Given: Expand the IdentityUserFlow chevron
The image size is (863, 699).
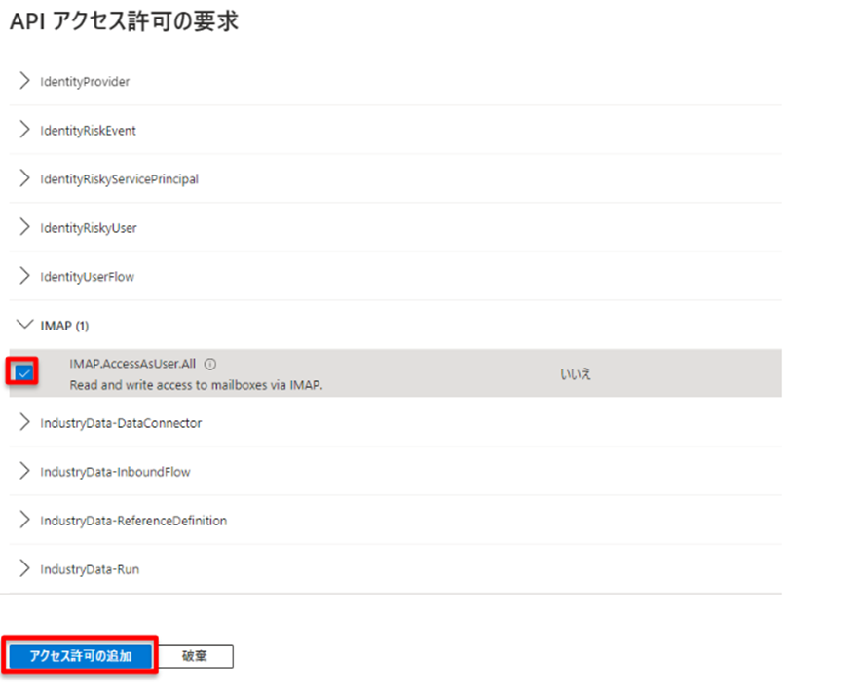Looking at the screenshot, I should coord(24,276).
